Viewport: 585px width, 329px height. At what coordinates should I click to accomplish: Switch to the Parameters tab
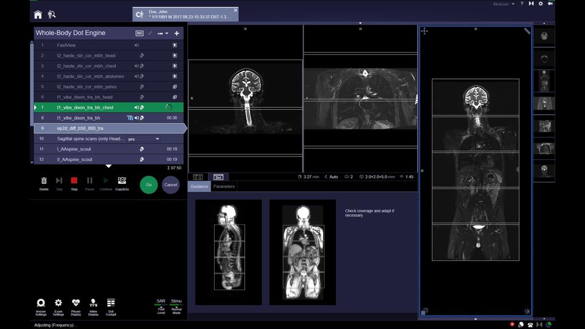point(224,186)
